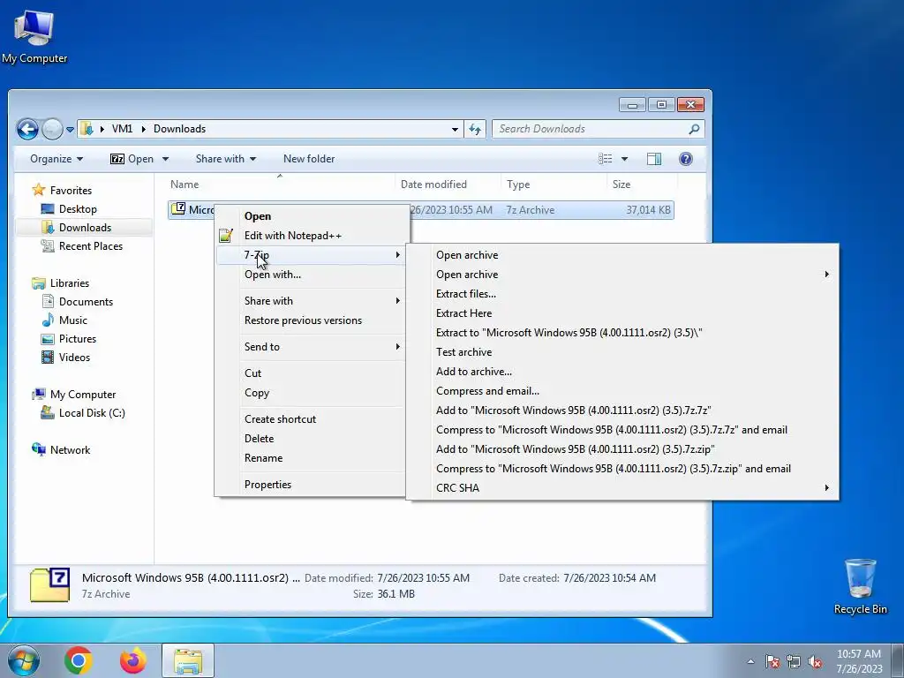Click New folder in toolbar

[308, 159]
